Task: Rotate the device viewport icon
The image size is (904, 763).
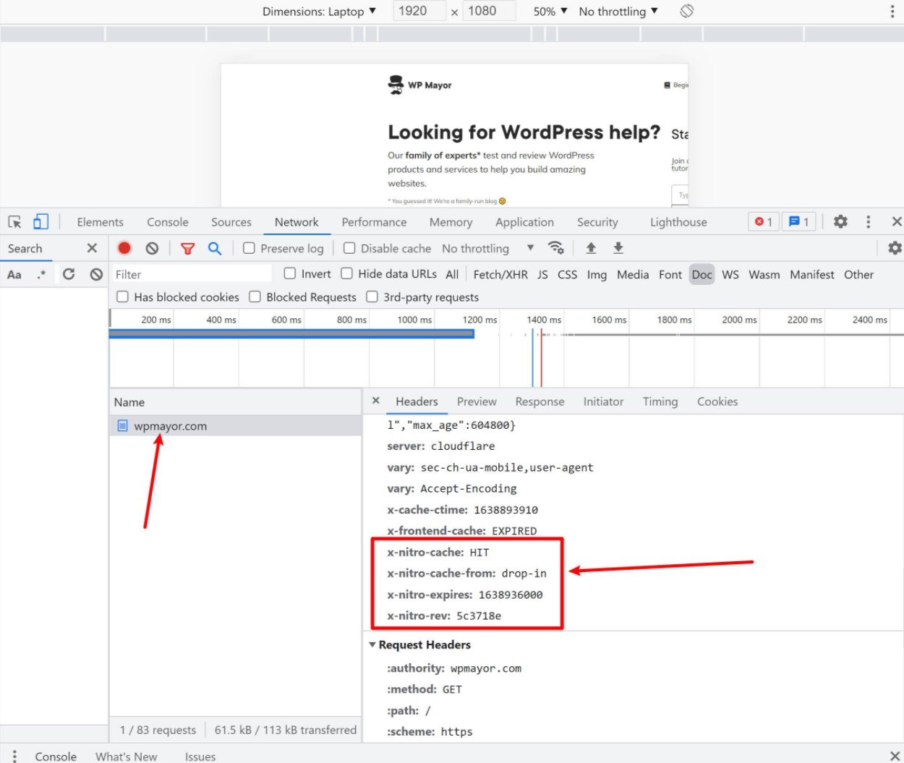Action: tap(687, 11)
